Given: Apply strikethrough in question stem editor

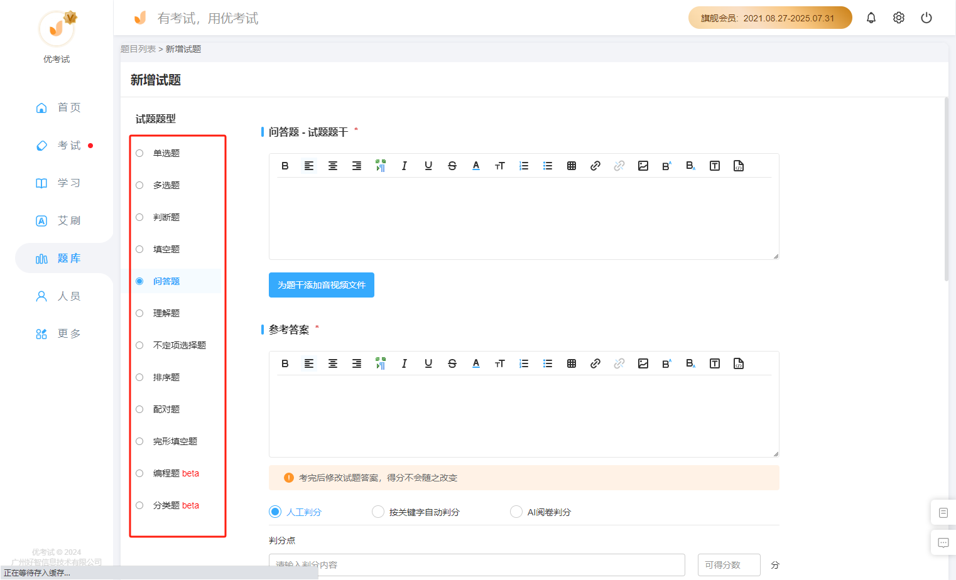Looking at the screenshot, I should [x=452, y=166].
